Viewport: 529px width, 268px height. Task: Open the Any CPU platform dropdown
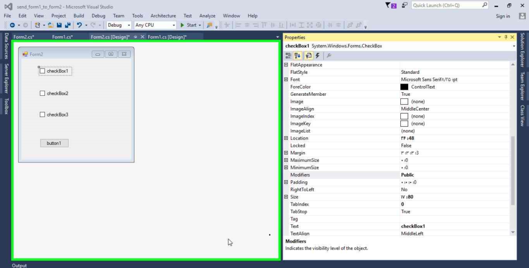coord(155,25)
